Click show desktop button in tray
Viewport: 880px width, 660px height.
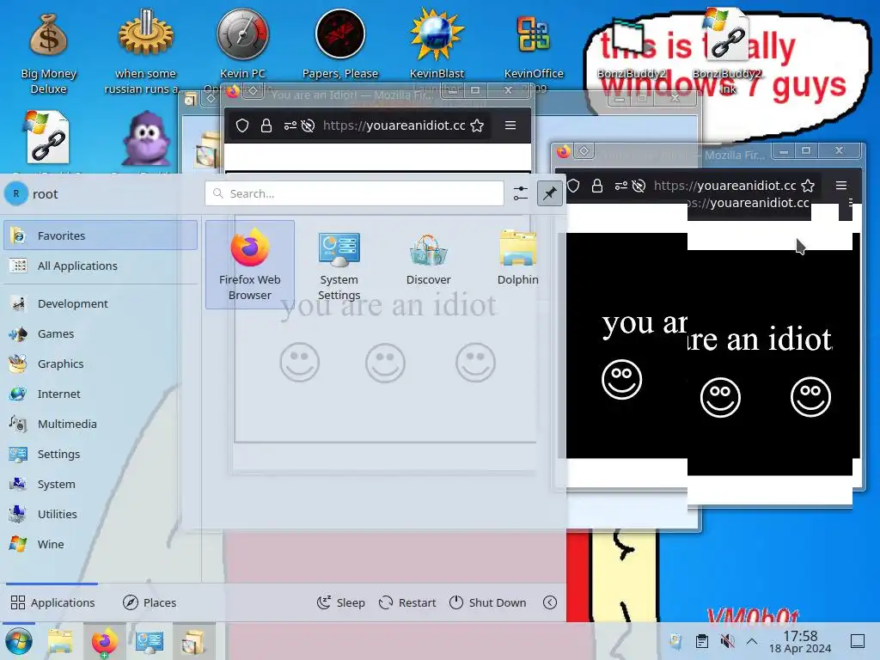pyautogui.click(x=858, y=641)
